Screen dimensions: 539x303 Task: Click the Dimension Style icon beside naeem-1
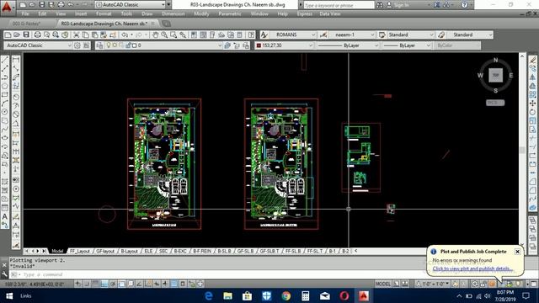[323, 35]
